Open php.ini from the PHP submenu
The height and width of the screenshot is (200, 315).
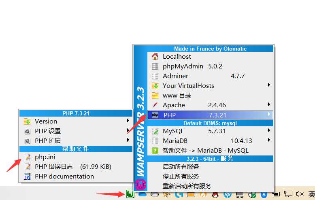(76, 157)
